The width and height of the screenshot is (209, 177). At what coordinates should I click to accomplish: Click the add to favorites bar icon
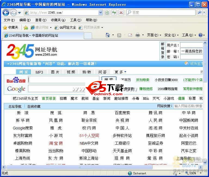point(26,27)
